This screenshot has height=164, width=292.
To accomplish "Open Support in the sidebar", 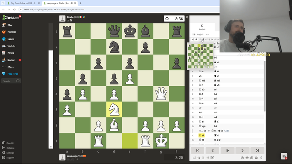I will pos(8,158).
